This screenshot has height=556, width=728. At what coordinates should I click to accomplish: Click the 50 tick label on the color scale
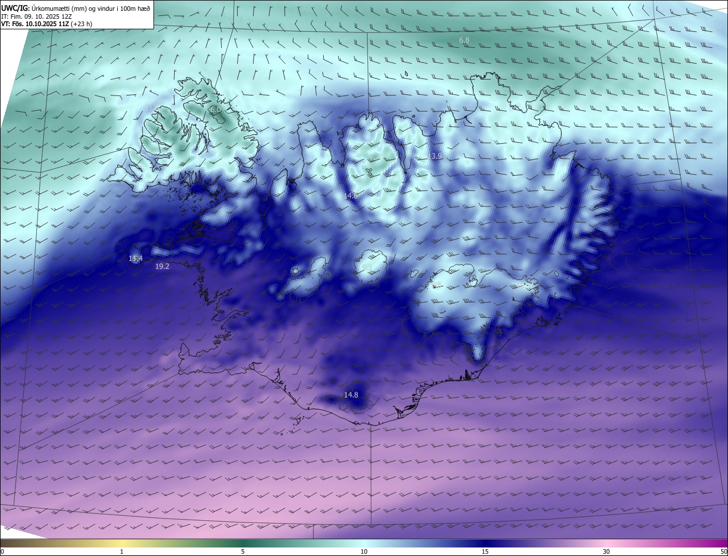tap(723, 551)
